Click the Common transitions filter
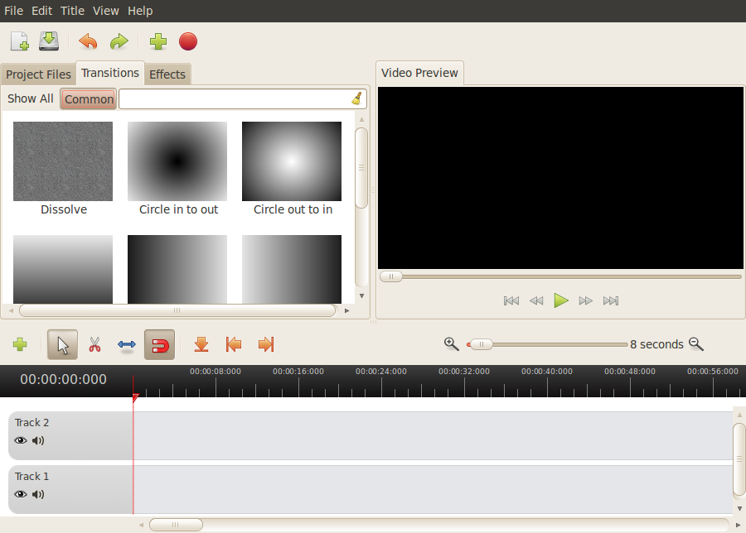 (88, 98)
